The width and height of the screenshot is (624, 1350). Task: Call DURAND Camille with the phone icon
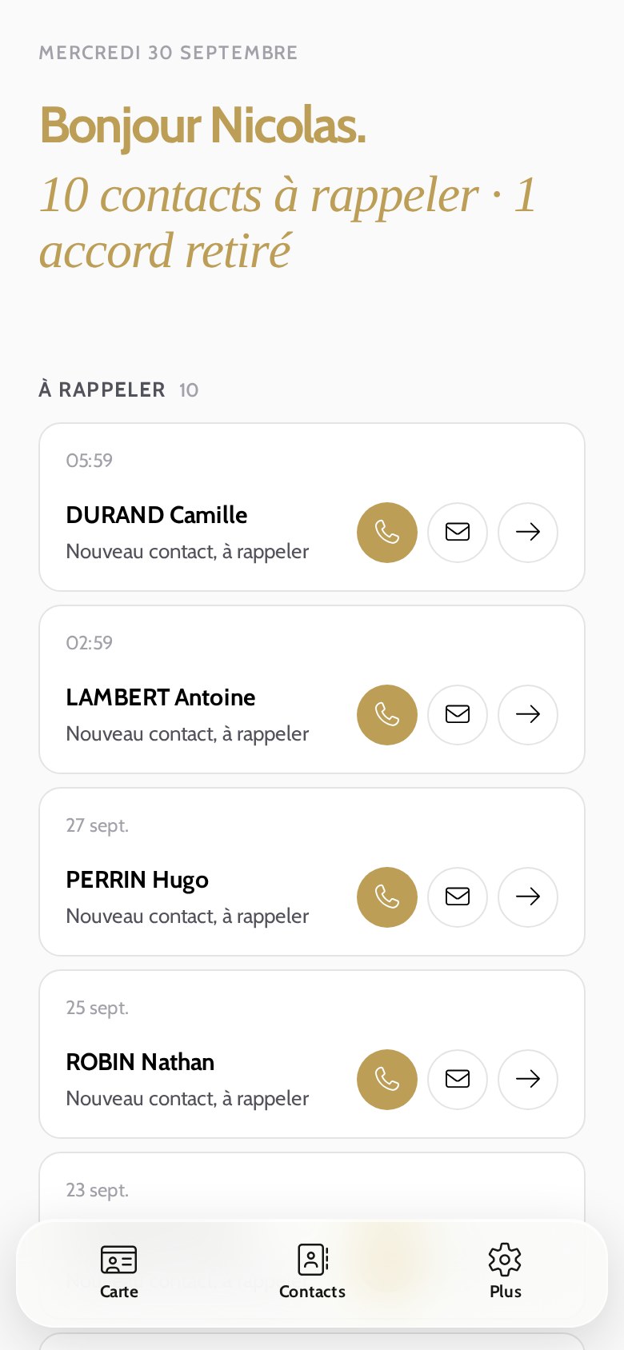click(387, 533)
